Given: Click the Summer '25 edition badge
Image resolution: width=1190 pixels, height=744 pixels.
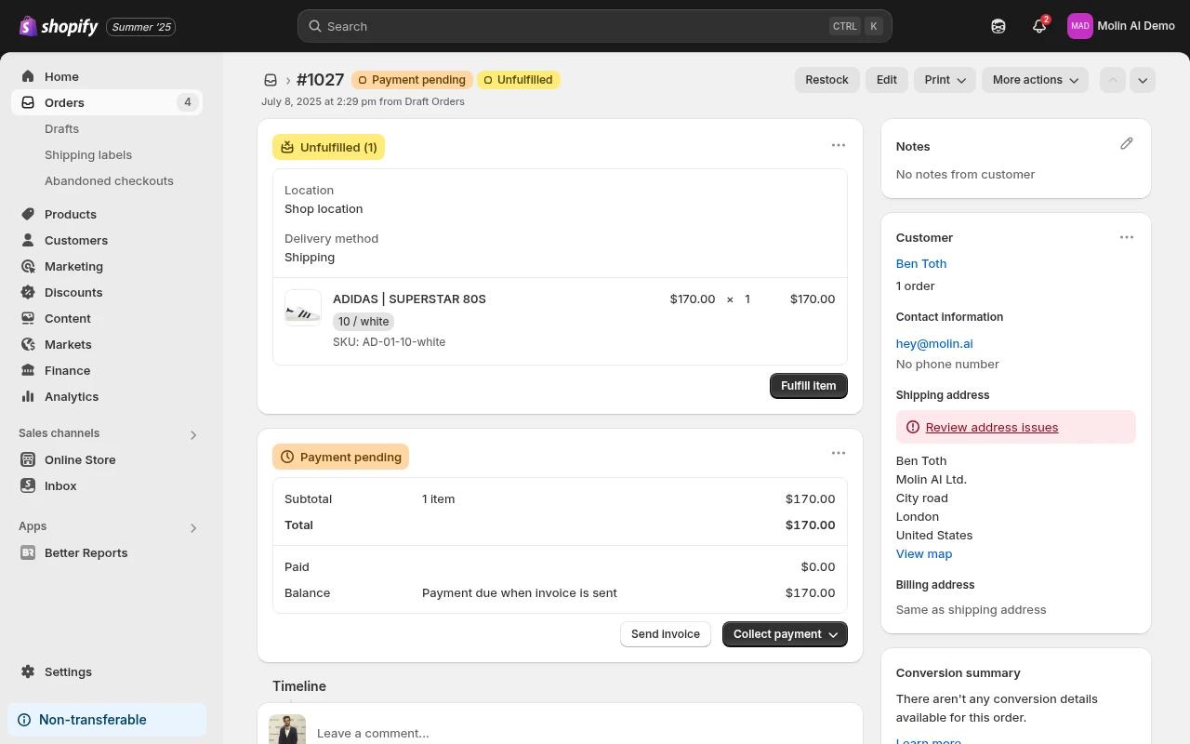Looking at the screenshot, I should pos(141,27).
